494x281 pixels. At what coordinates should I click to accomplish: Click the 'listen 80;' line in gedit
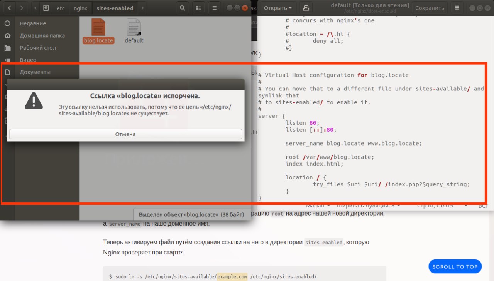point(303,123)
